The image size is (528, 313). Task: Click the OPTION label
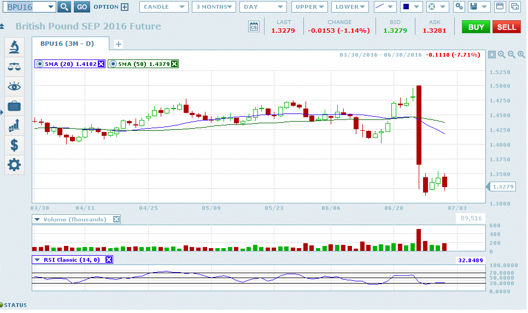point(106,7)
